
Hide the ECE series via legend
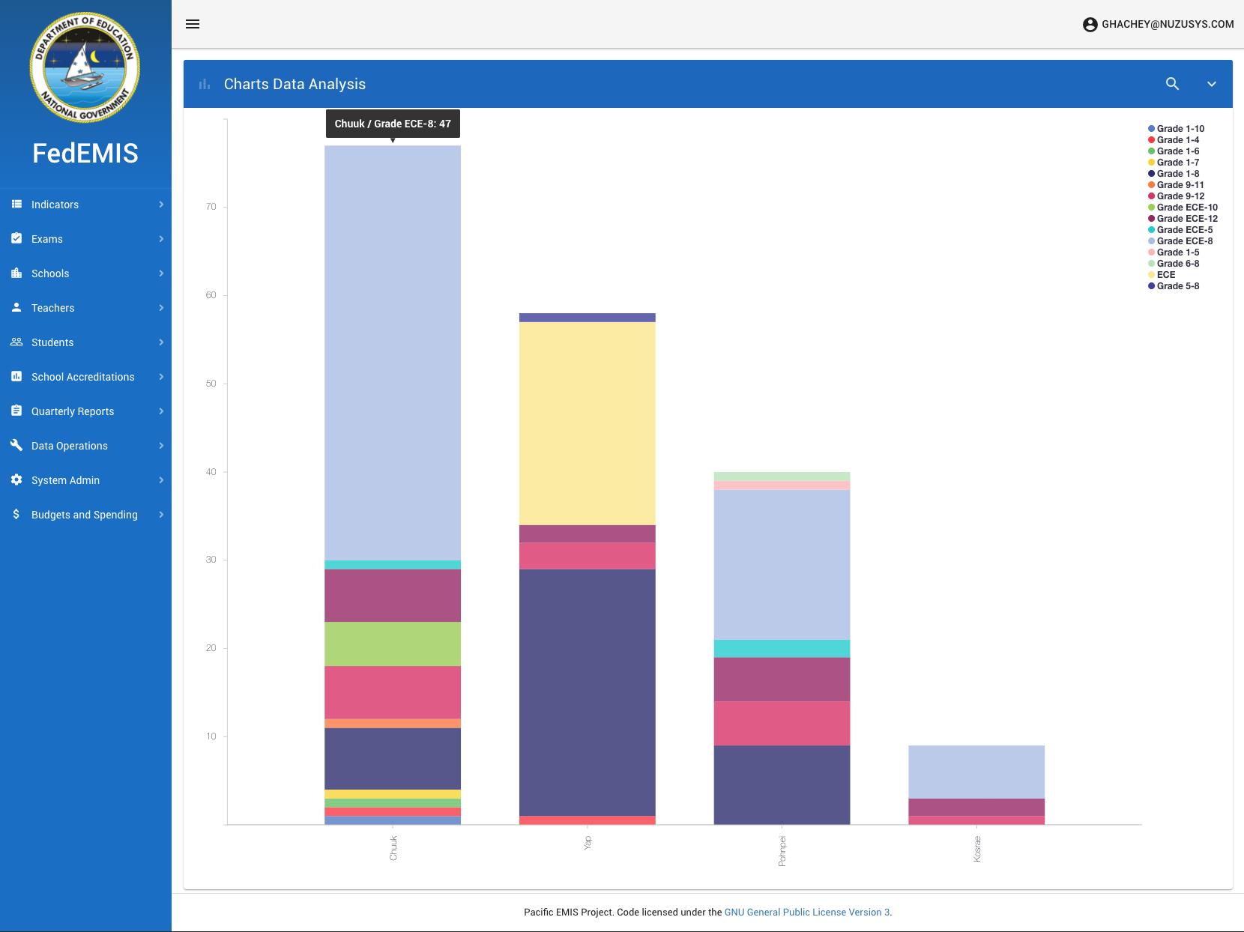click(1165, 275)
